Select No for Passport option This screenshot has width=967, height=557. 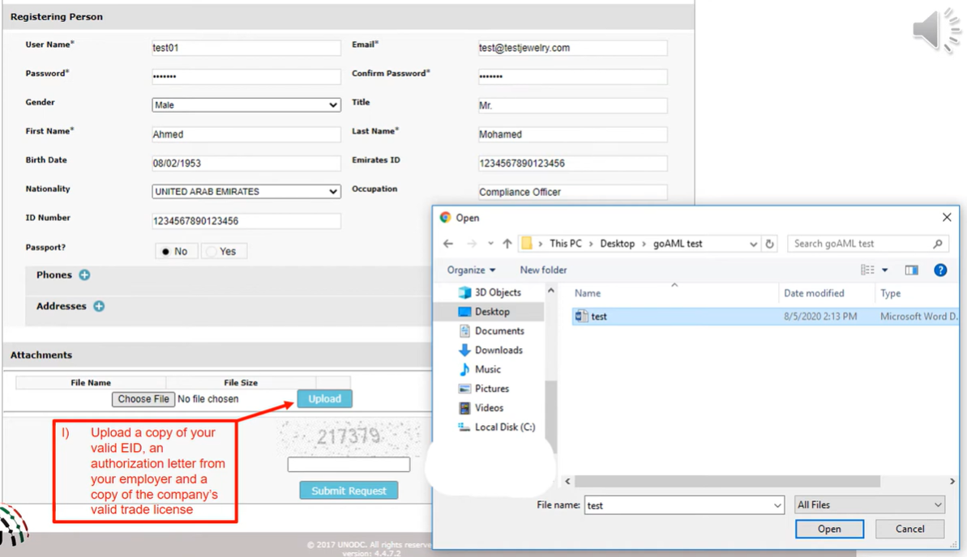click(x=166, y=252)
